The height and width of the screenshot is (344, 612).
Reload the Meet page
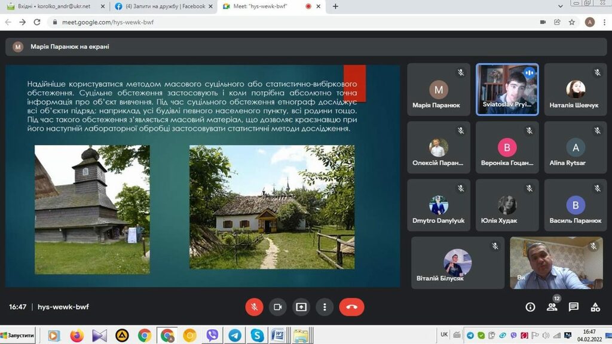(x=37, y=22)
